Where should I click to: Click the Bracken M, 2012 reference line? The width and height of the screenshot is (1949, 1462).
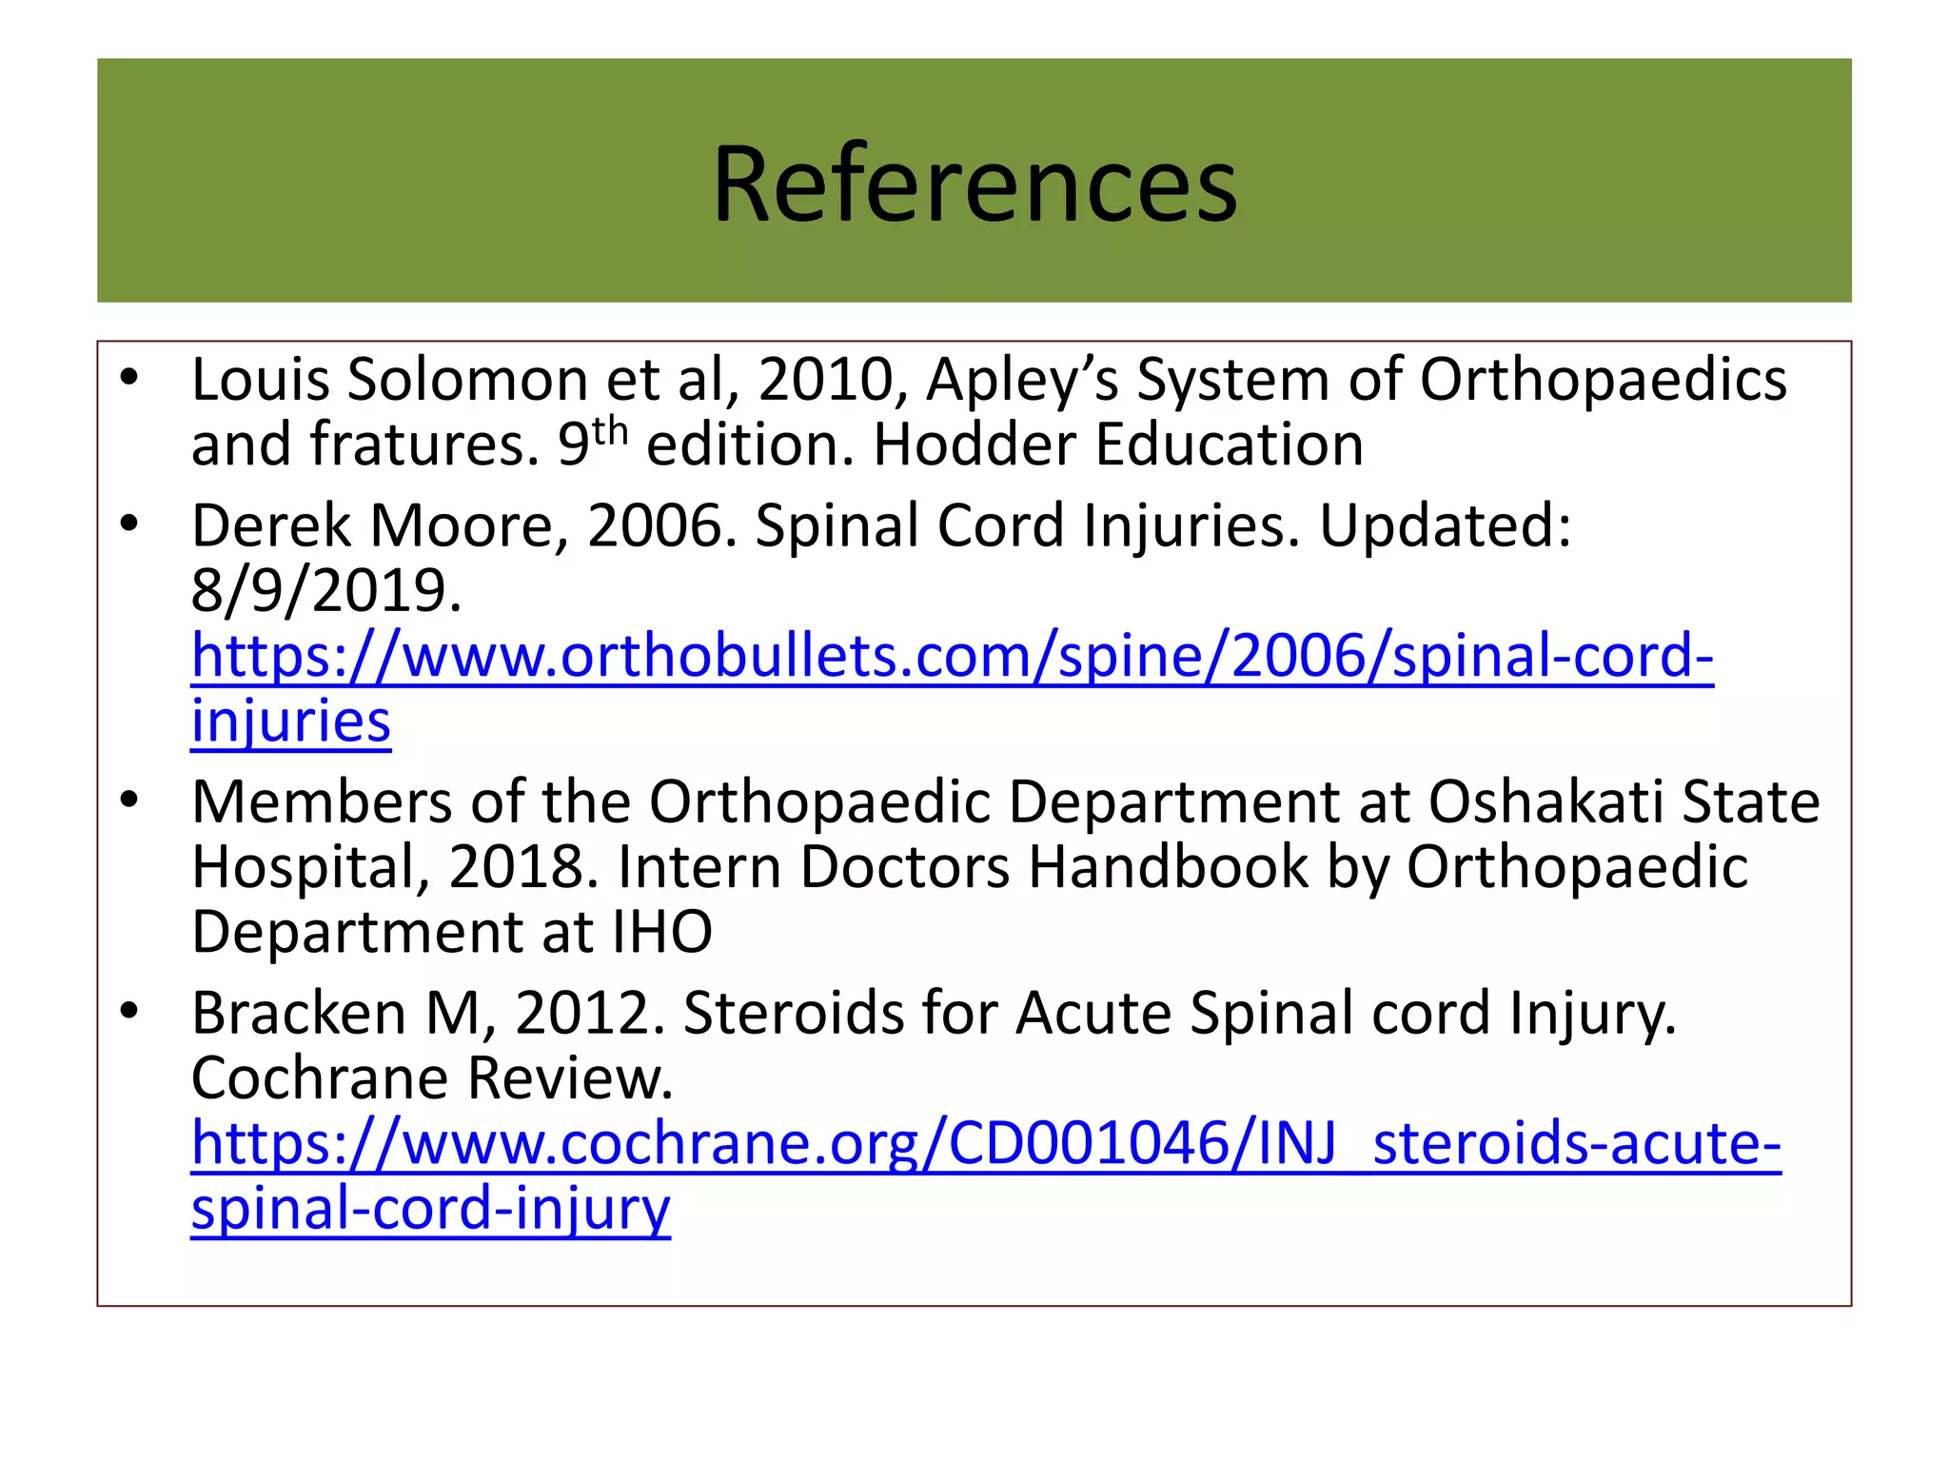pyautogui.click(x=934, y=1013)
